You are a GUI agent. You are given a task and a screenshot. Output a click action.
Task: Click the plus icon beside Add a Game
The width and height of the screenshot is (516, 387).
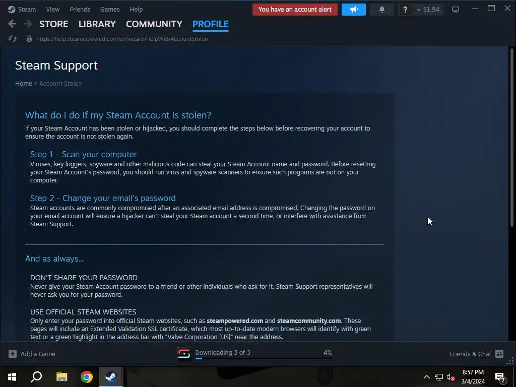click(13, 354)
